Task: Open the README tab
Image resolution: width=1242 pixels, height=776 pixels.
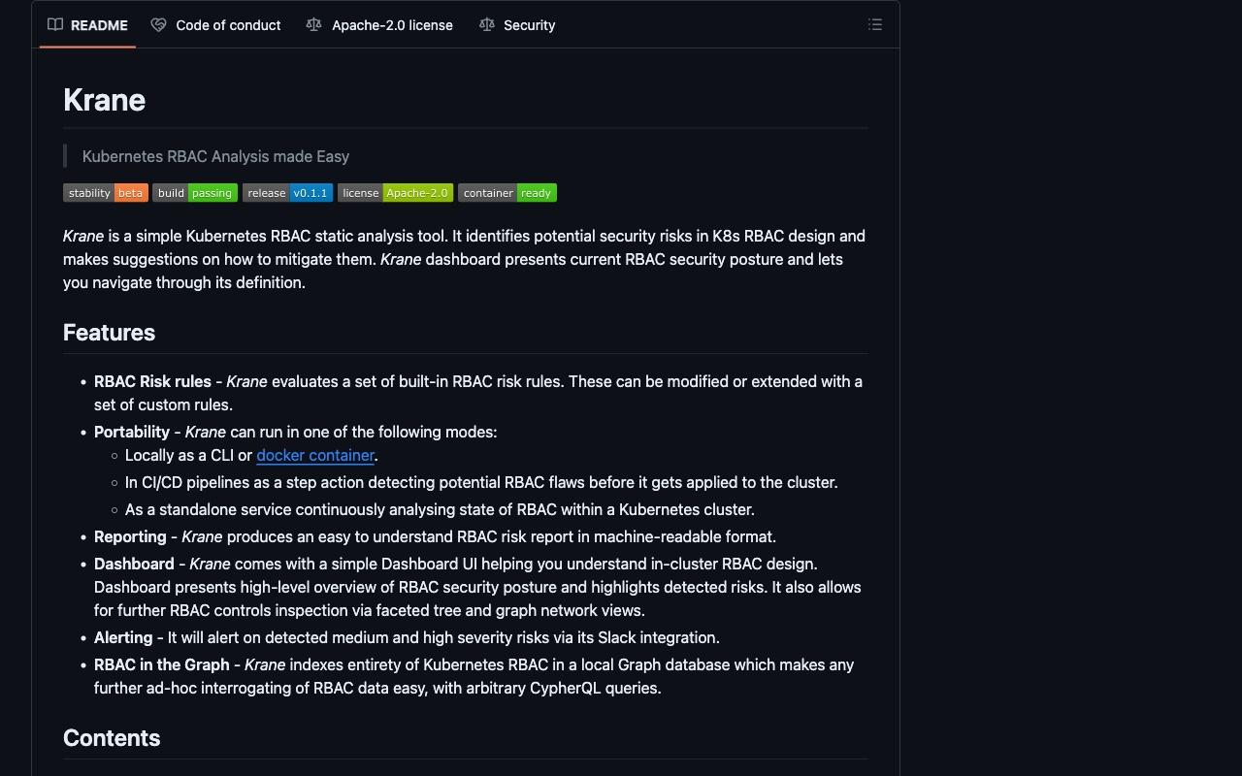Action: (87, 25)
